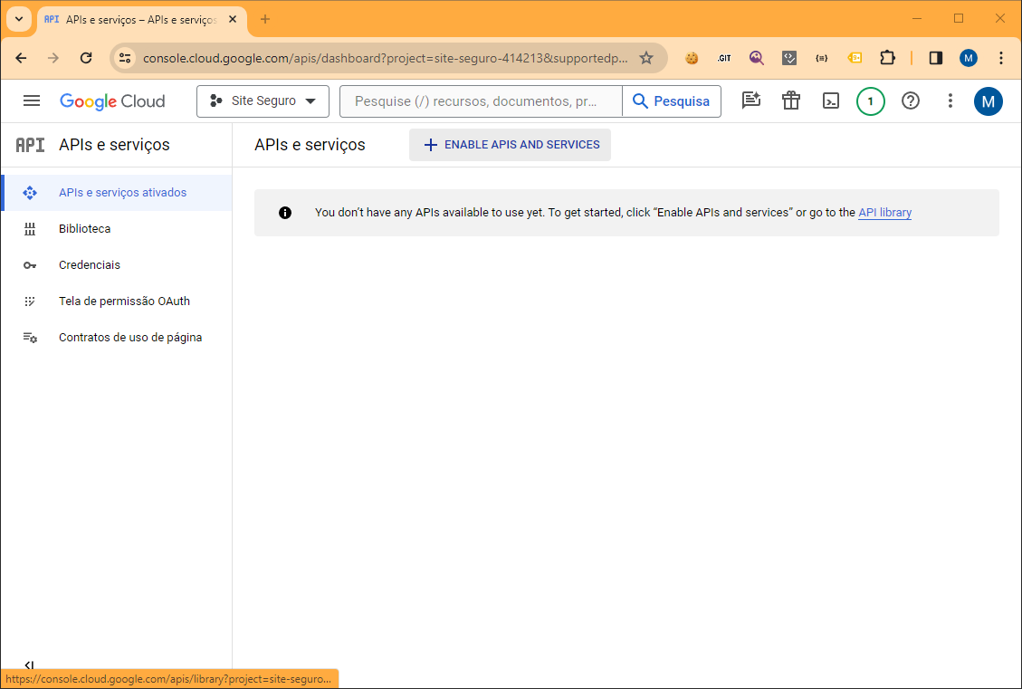Viewport: 1022px width, 689px height.
Task: Bookmark this page with the star
Action: tap(646, 58)
